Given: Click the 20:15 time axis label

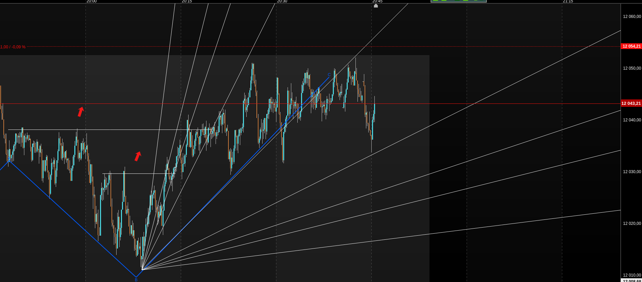Looking at the screenshot, I should pos(187,1).
